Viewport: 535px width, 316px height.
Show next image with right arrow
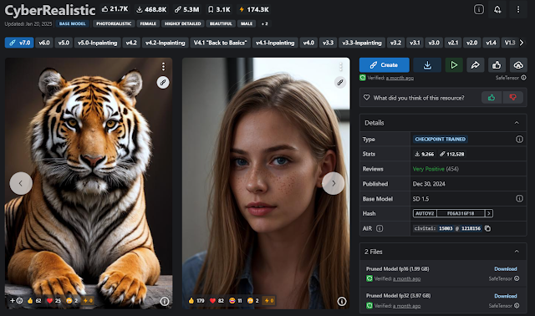coord(334,183)
